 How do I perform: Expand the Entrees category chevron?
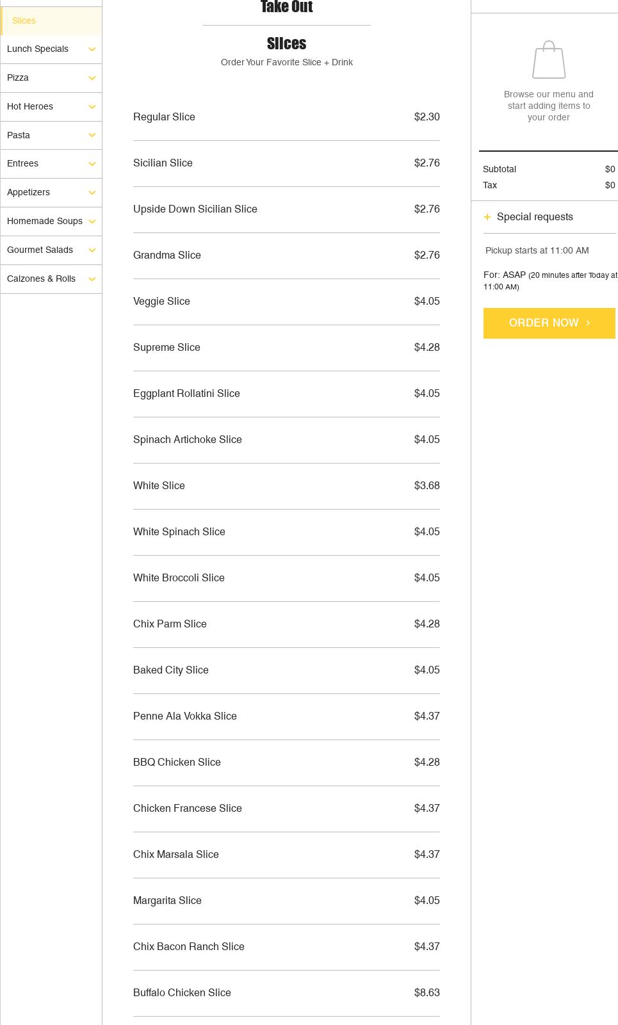(x=92, y=164)
